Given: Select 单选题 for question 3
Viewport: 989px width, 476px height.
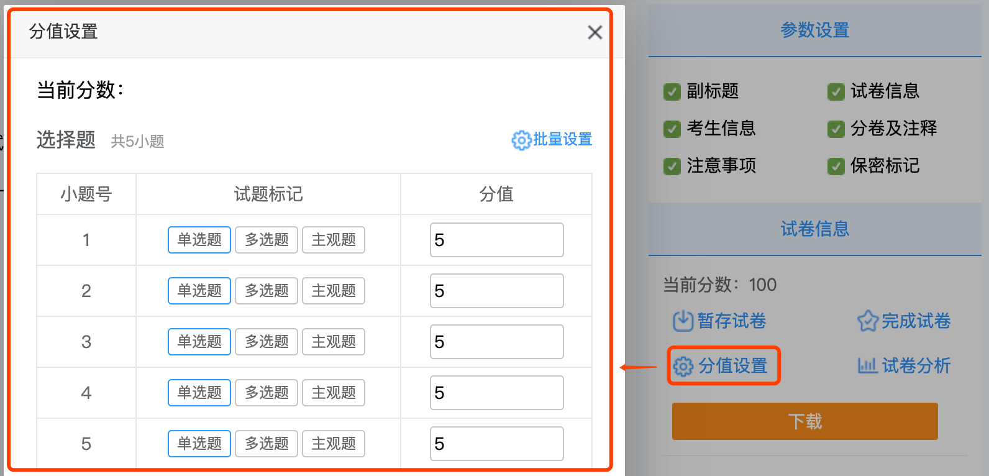Looking at the screenshot, I should tap(199, 342).
